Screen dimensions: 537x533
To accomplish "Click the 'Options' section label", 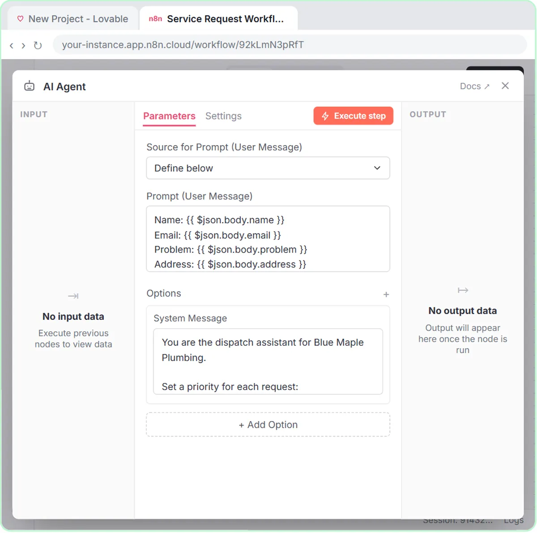I will tap(164, 293).
